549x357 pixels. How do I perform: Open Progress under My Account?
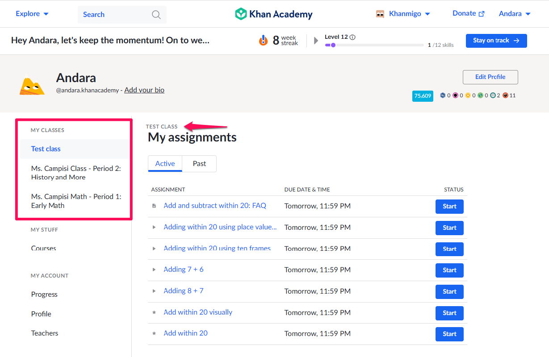(44, 295)
